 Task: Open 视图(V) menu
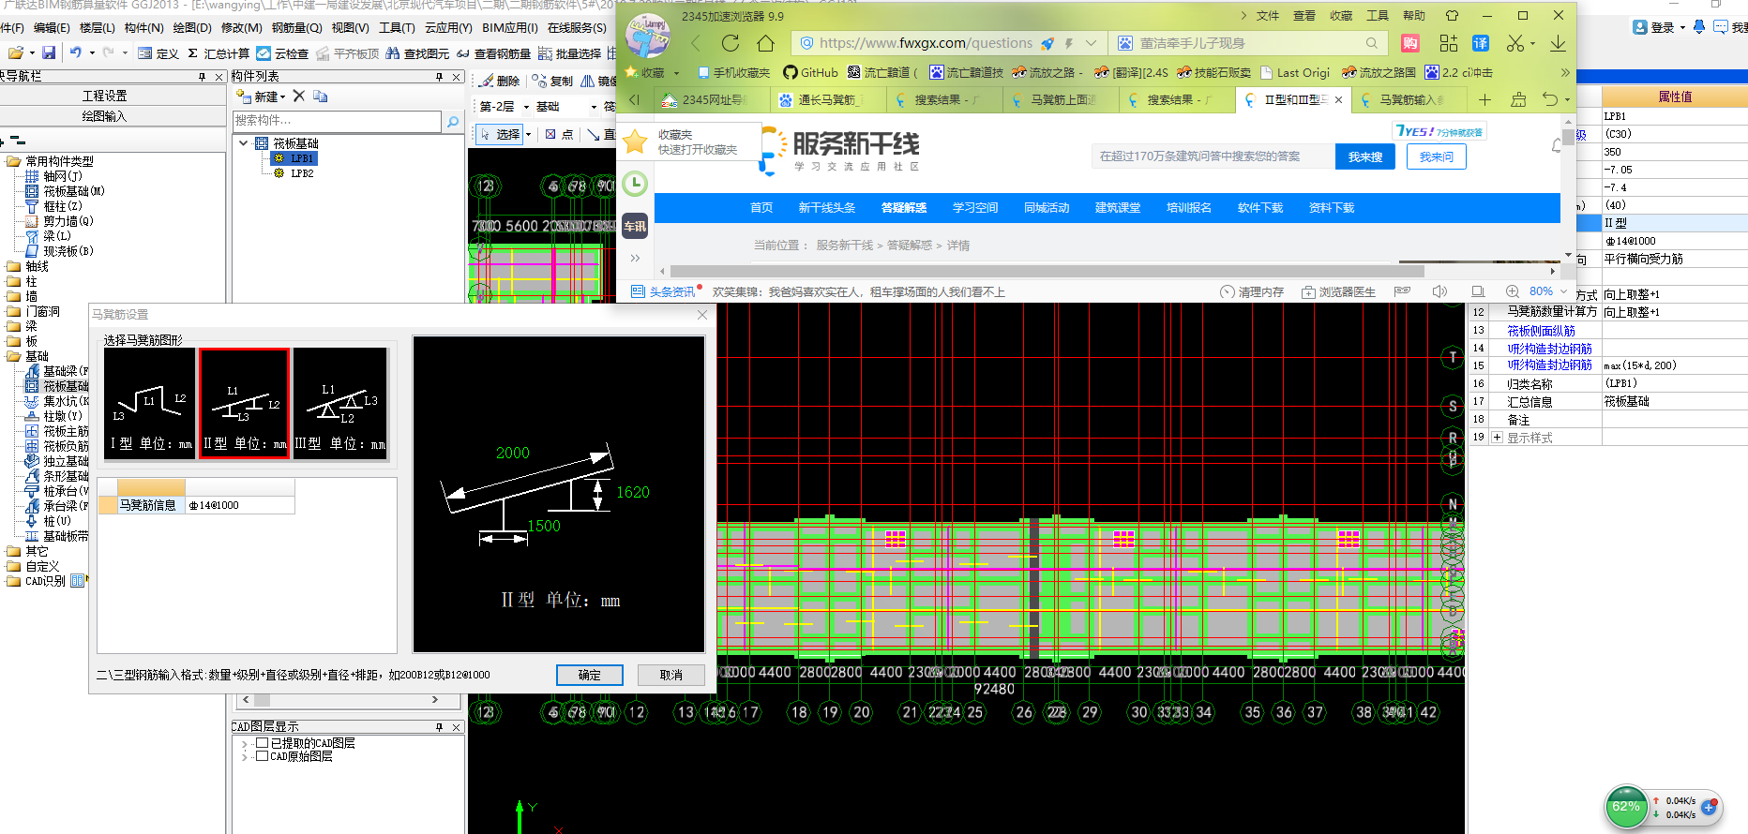(x=350, y=28)
